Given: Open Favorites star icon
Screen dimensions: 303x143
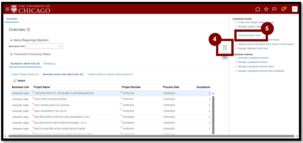Looking at the screenshot, I should (266, 9).
